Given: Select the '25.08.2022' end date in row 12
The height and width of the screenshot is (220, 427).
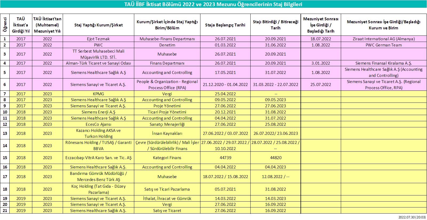Looking at the screenshot, I should 275,124.
